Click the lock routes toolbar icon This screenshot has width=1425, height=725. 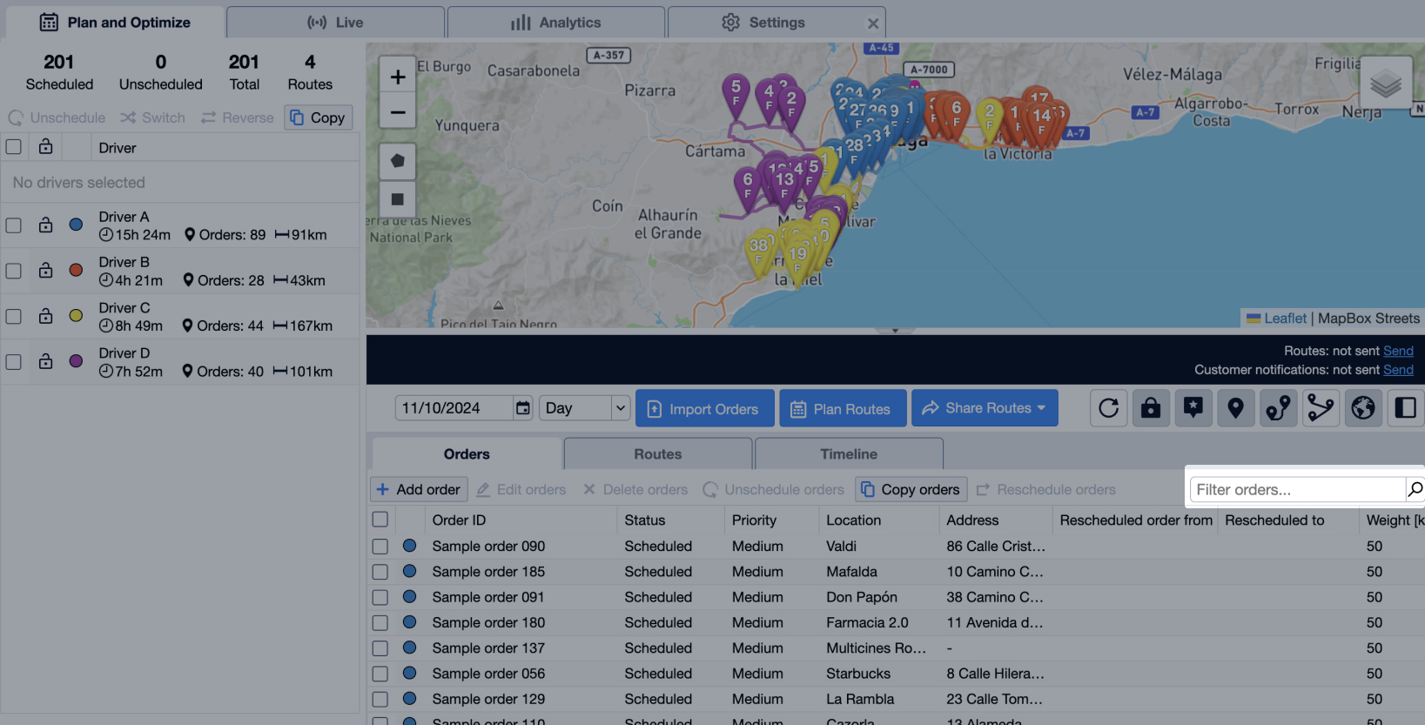(x=1151, y=408)
